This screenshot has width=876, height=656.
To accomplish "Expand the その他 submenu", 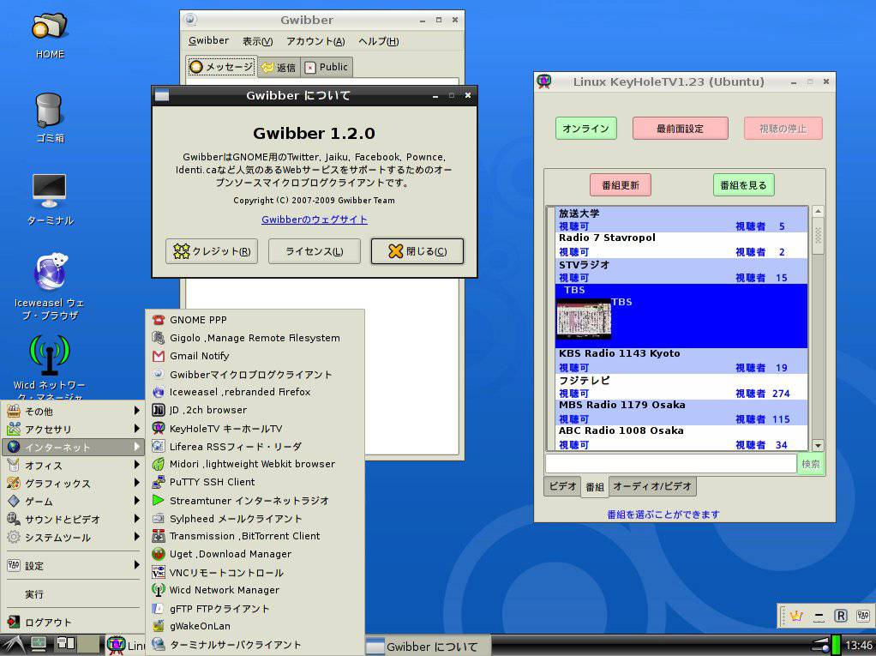I will tap(73, 412).
